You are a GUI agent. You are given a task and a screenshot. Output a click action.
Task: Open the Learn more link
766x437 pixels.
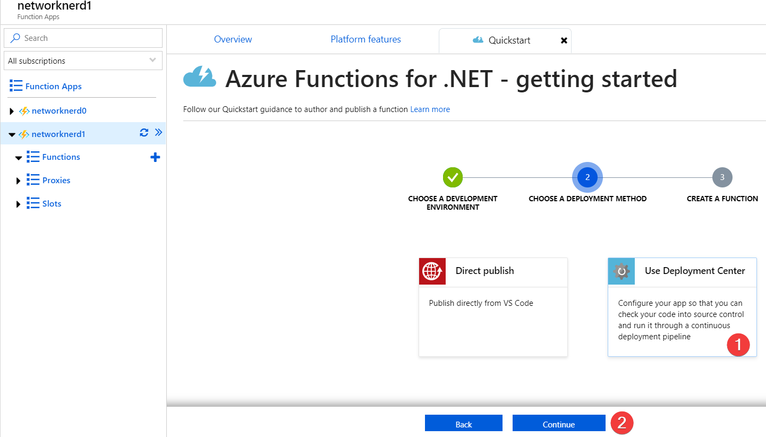pos(430,109)
